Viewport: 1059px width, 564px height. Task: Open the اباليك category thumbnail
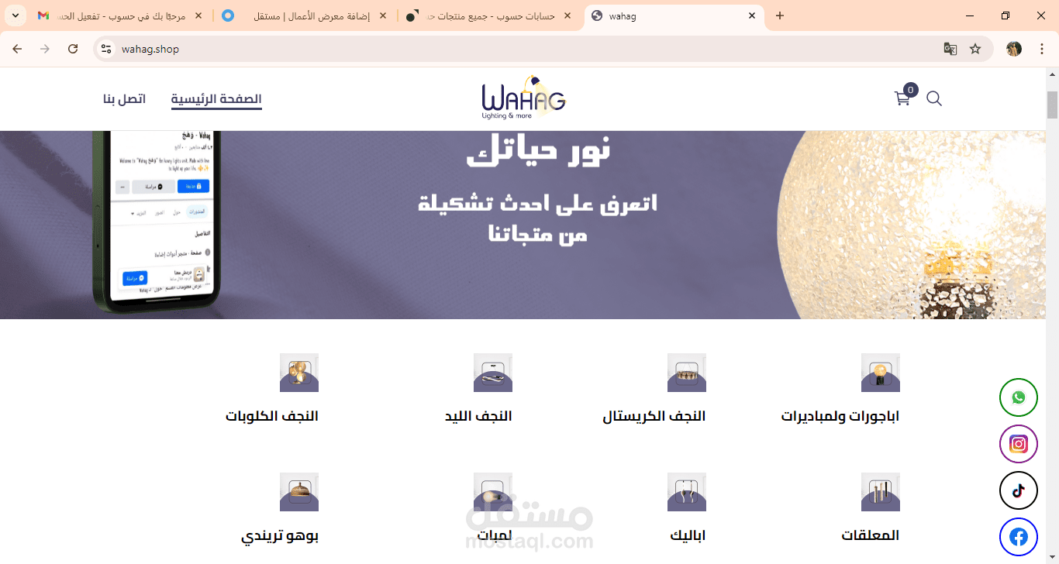686,492
